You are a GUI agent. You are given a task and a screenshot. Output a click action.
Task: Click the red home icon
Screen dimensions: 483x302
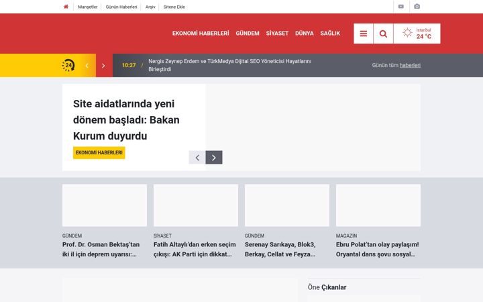tap(66, 7)
